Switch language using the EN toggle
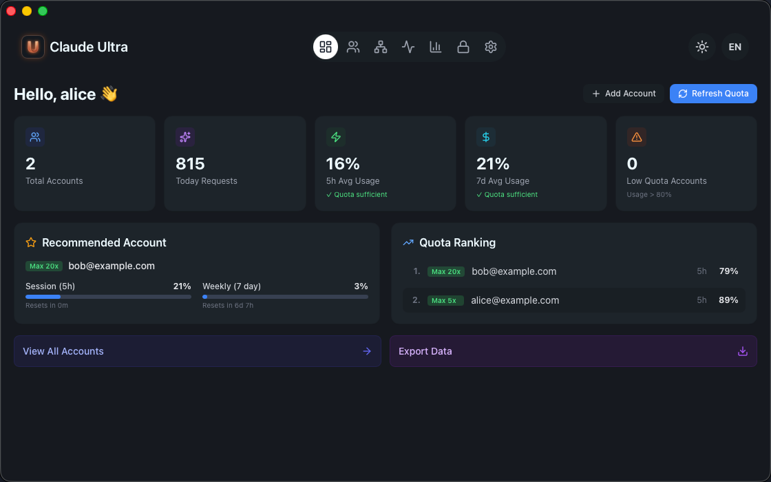The image size is (771, 482). pos(735,47)
